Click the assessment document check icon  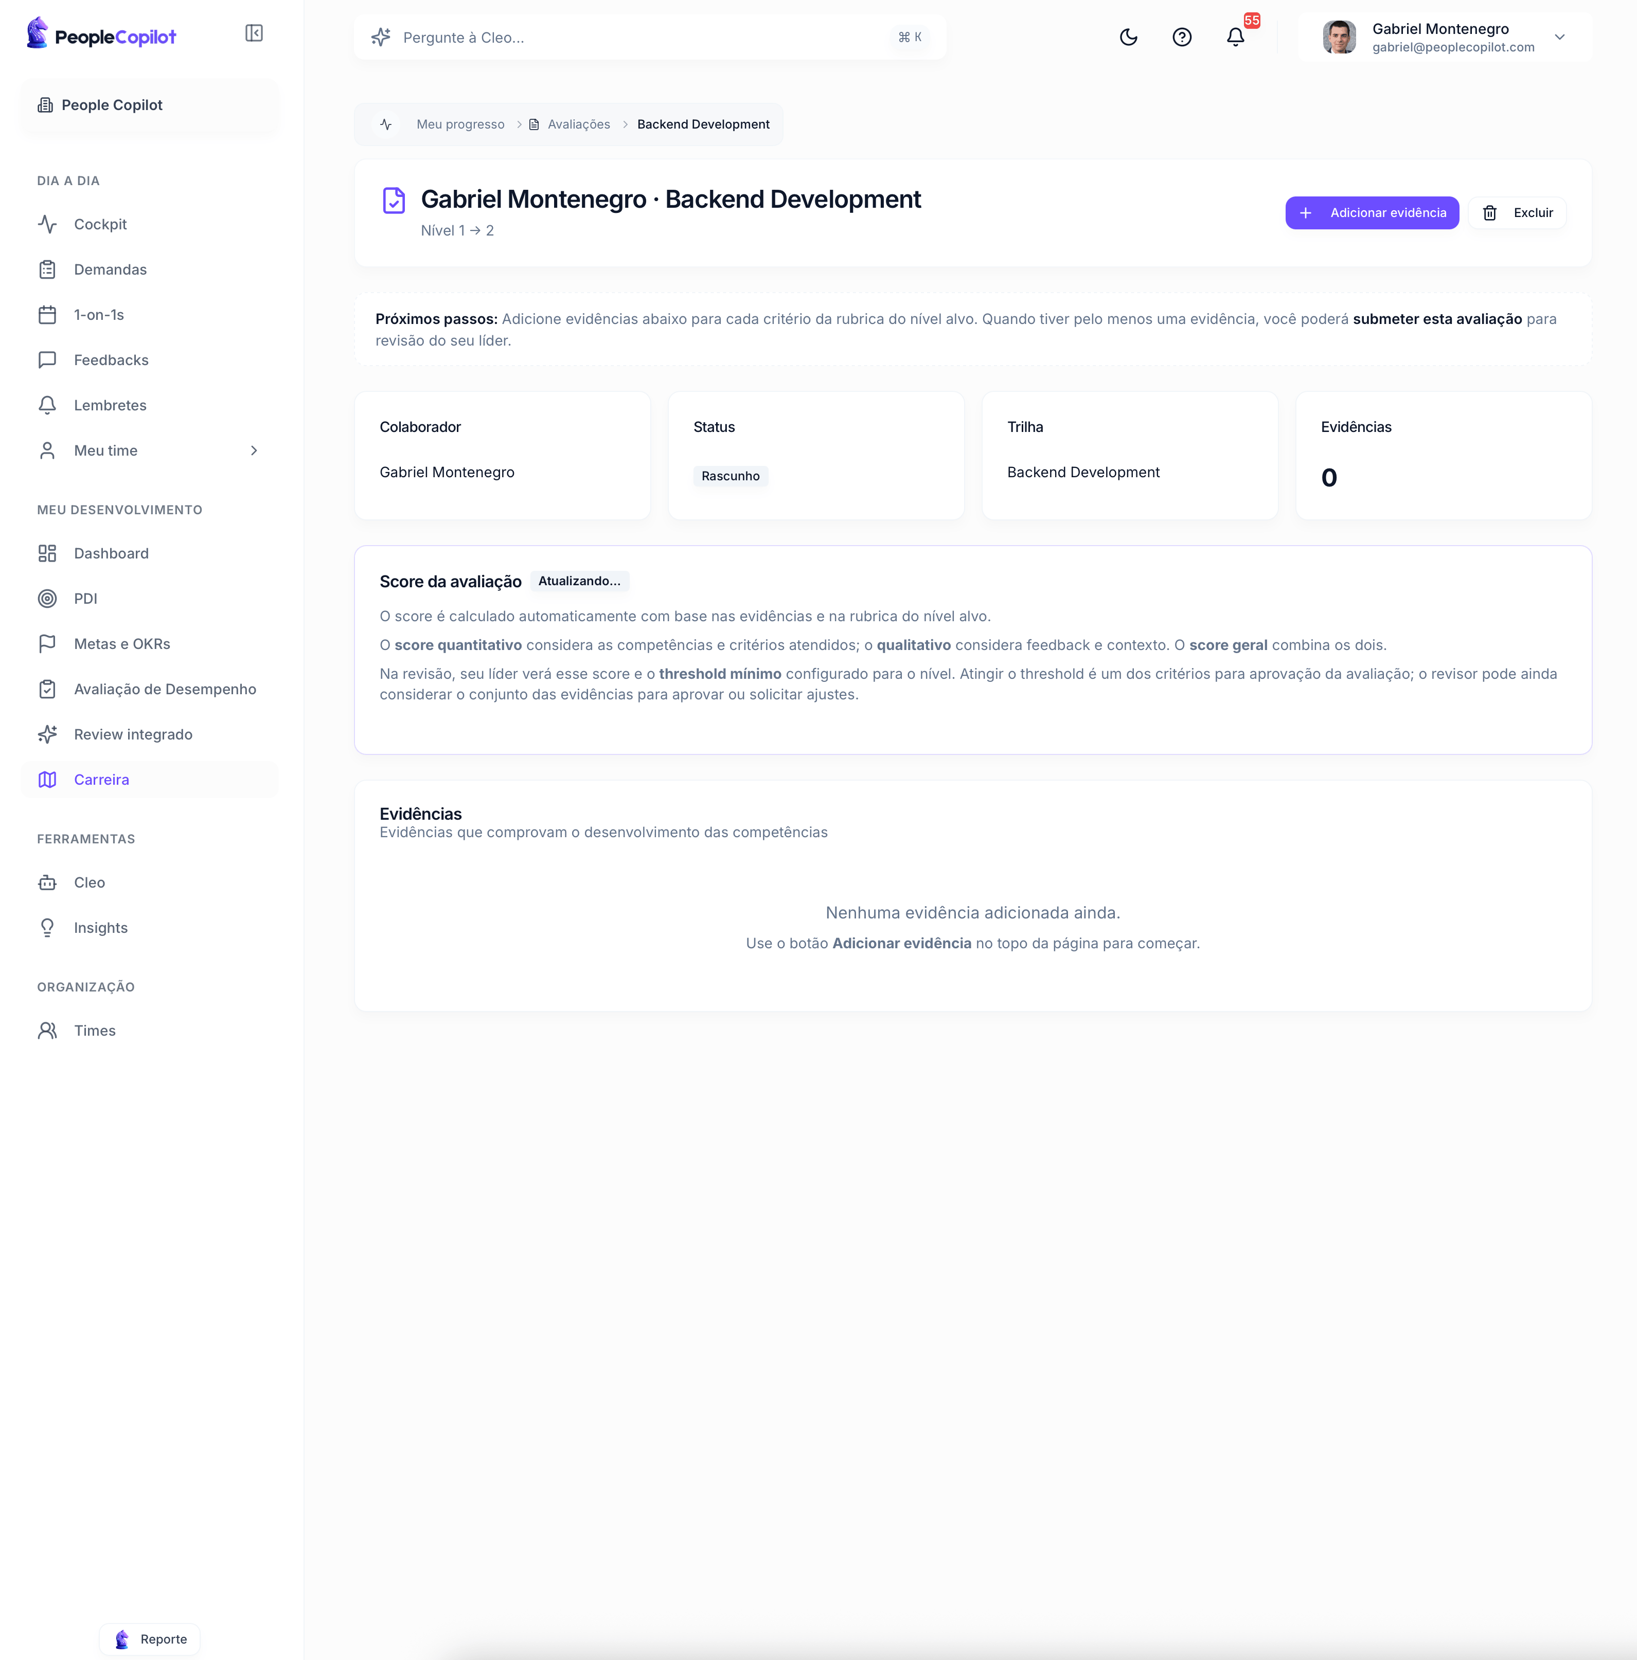(394, 200)
